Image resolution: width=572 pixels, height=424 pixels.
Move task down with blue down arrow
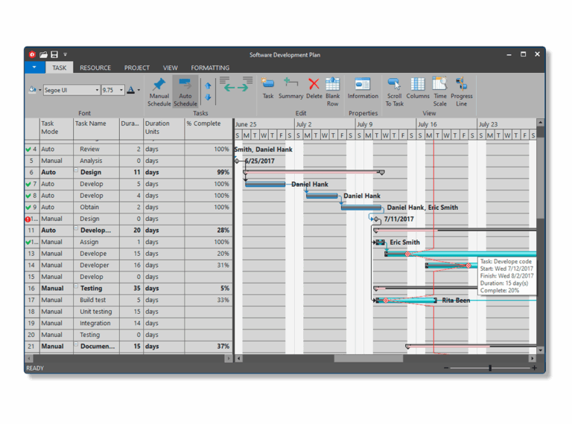209,97
